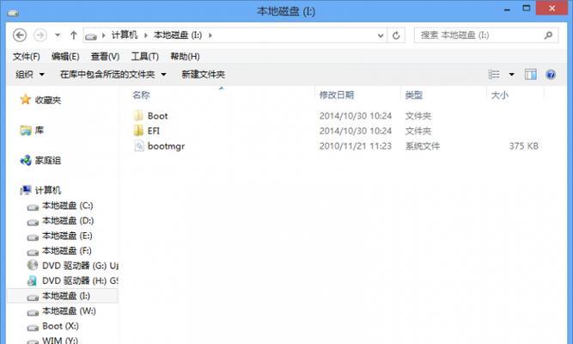Open 在库中包含所选的文件夹 dropdown
This screenshot has height=344, width=573.
point(113,75)
